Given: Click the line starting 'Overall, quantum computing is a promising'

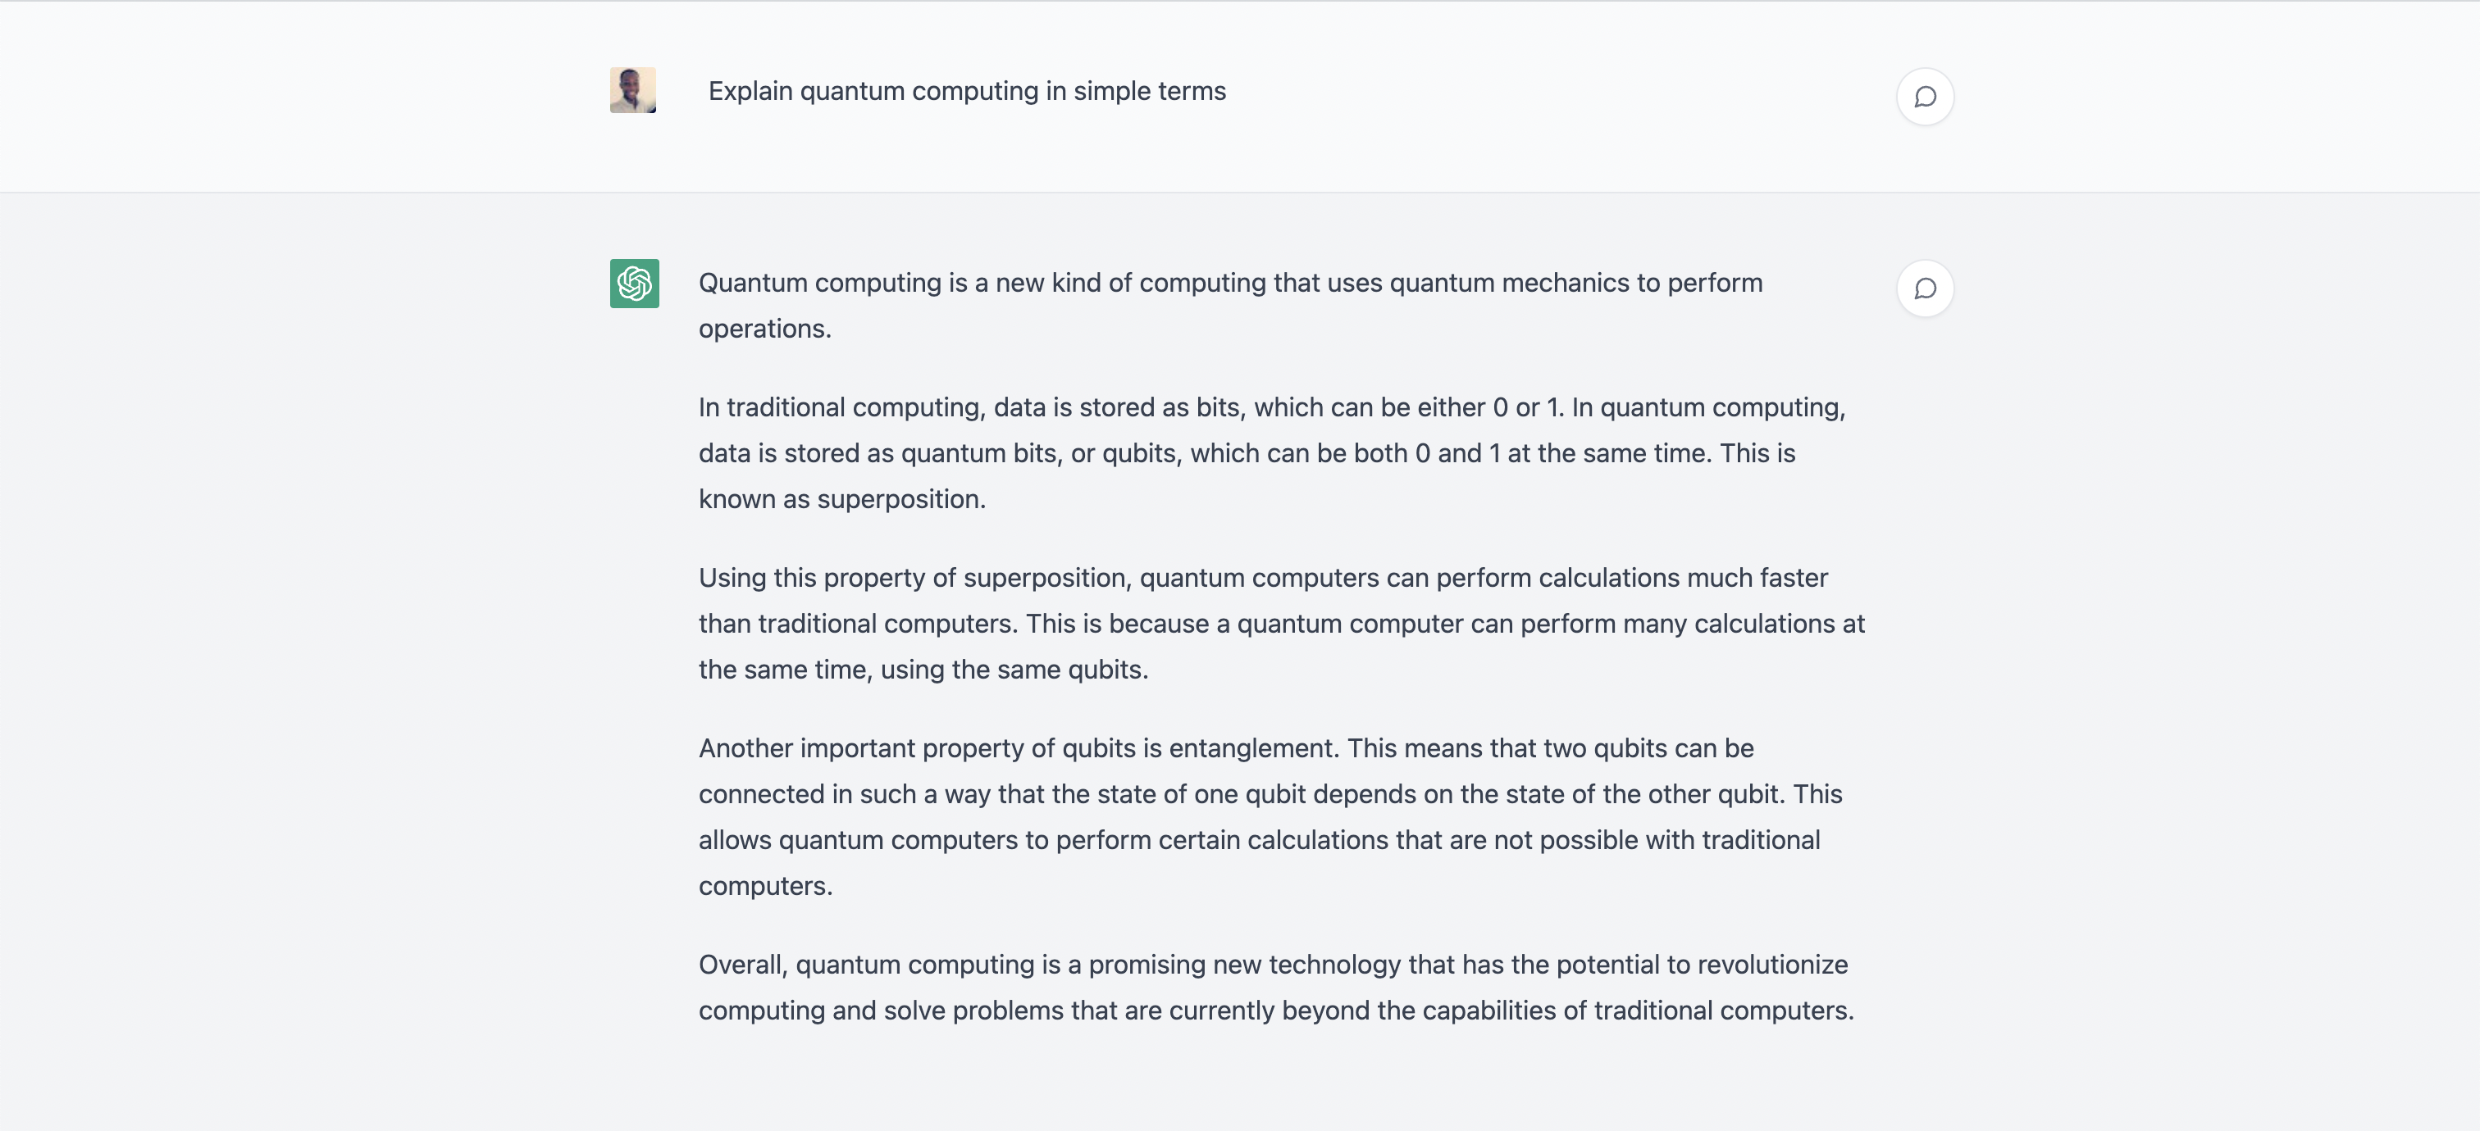Looking at the screenshot, I should [1273, 965].
